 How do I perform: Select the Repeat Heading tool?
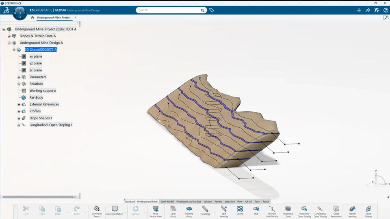(352, 212)
